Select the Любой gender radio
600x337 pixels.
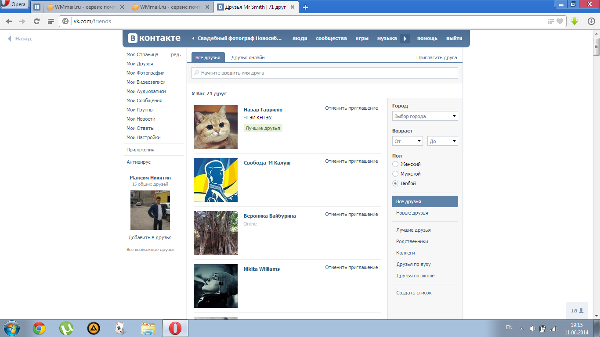click(x=395, y=183)
